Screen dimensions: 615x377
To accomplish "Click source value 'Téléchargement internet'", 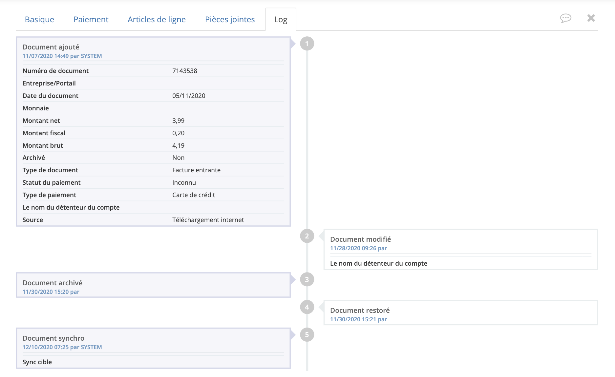I will click(208, 220).
